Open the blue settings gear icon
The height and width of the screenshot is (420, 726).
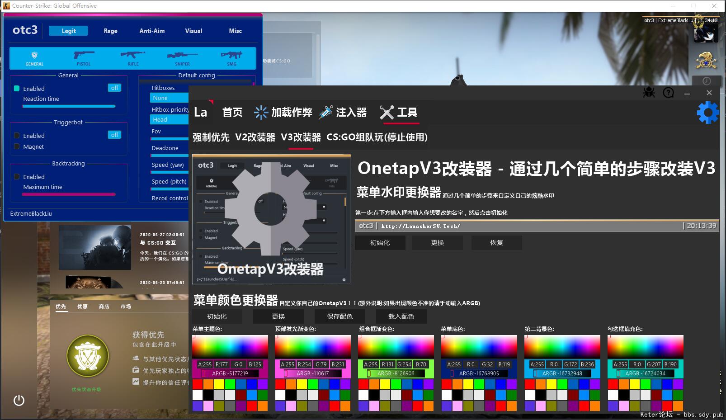tap(707, 113)
